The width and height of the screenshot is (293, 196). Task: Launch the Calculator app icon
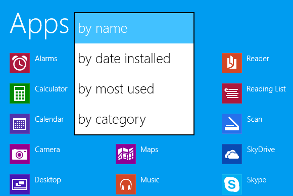[x=20, y=93]
